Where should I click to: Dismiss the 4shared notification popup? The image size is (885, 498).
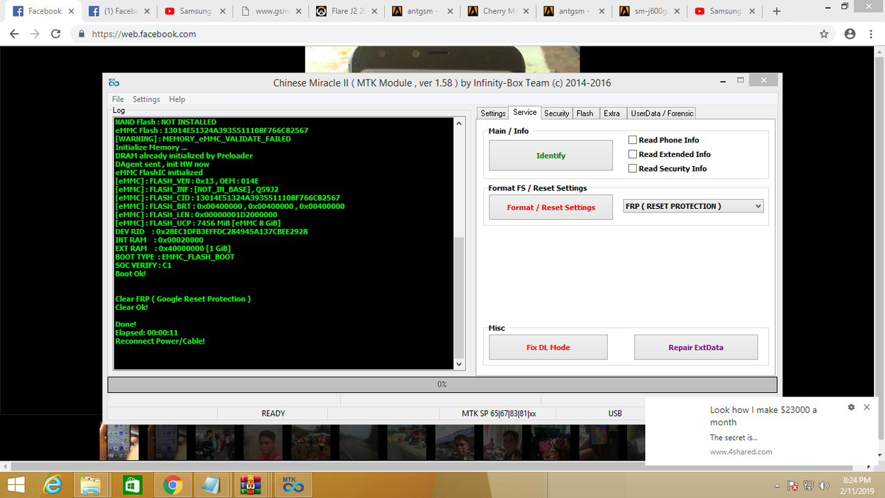click(x=866, y=407)
